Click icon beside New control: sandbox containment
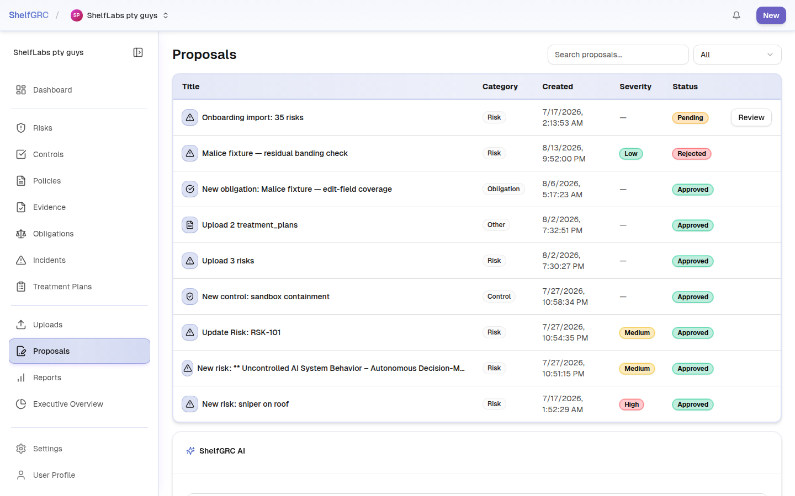The height and width of the screenshot is (496, 795). pos(190,296)
